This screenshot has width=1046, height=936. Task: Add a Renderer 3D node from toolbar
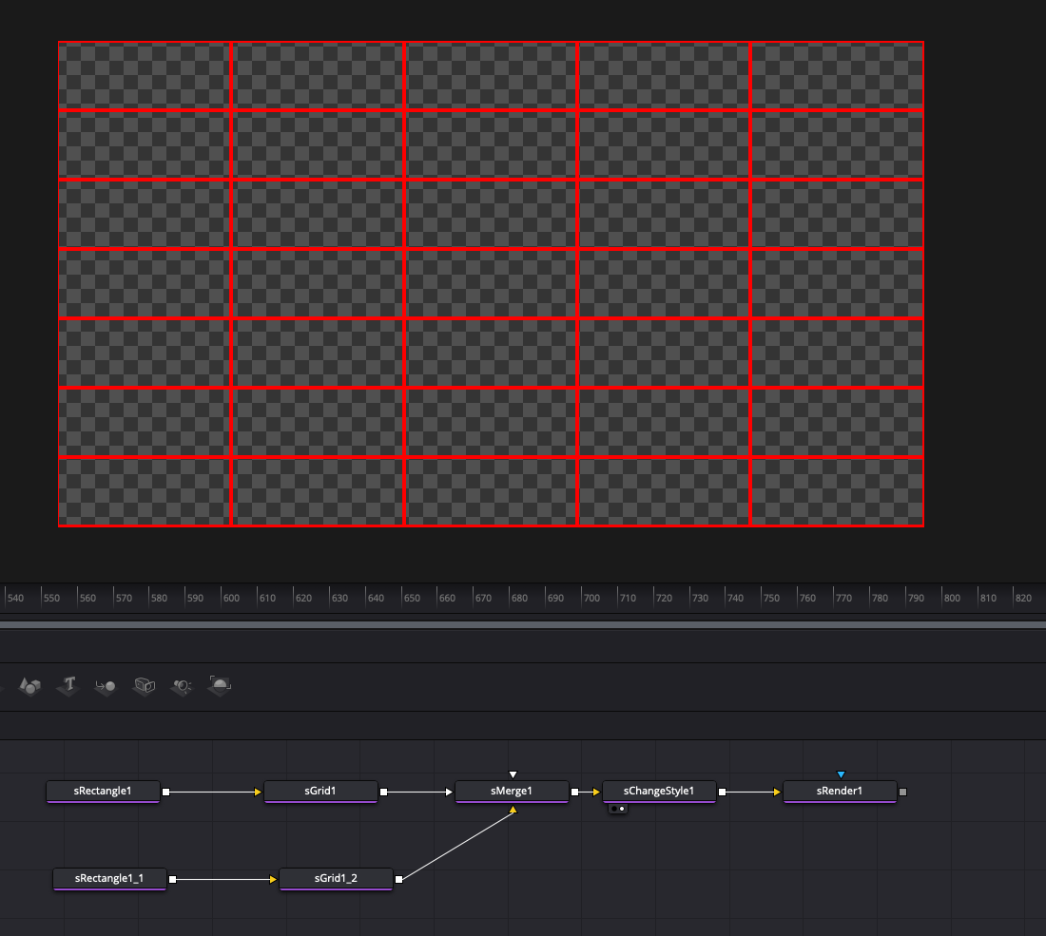point(220,685)
